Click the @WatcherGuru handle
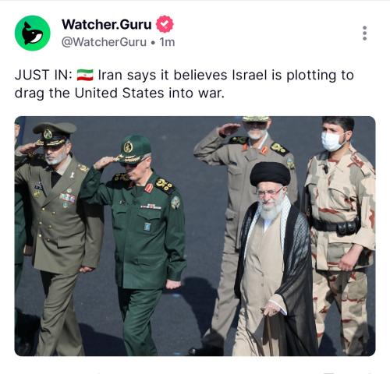The image size is (390, 374). tap(104, 42)
